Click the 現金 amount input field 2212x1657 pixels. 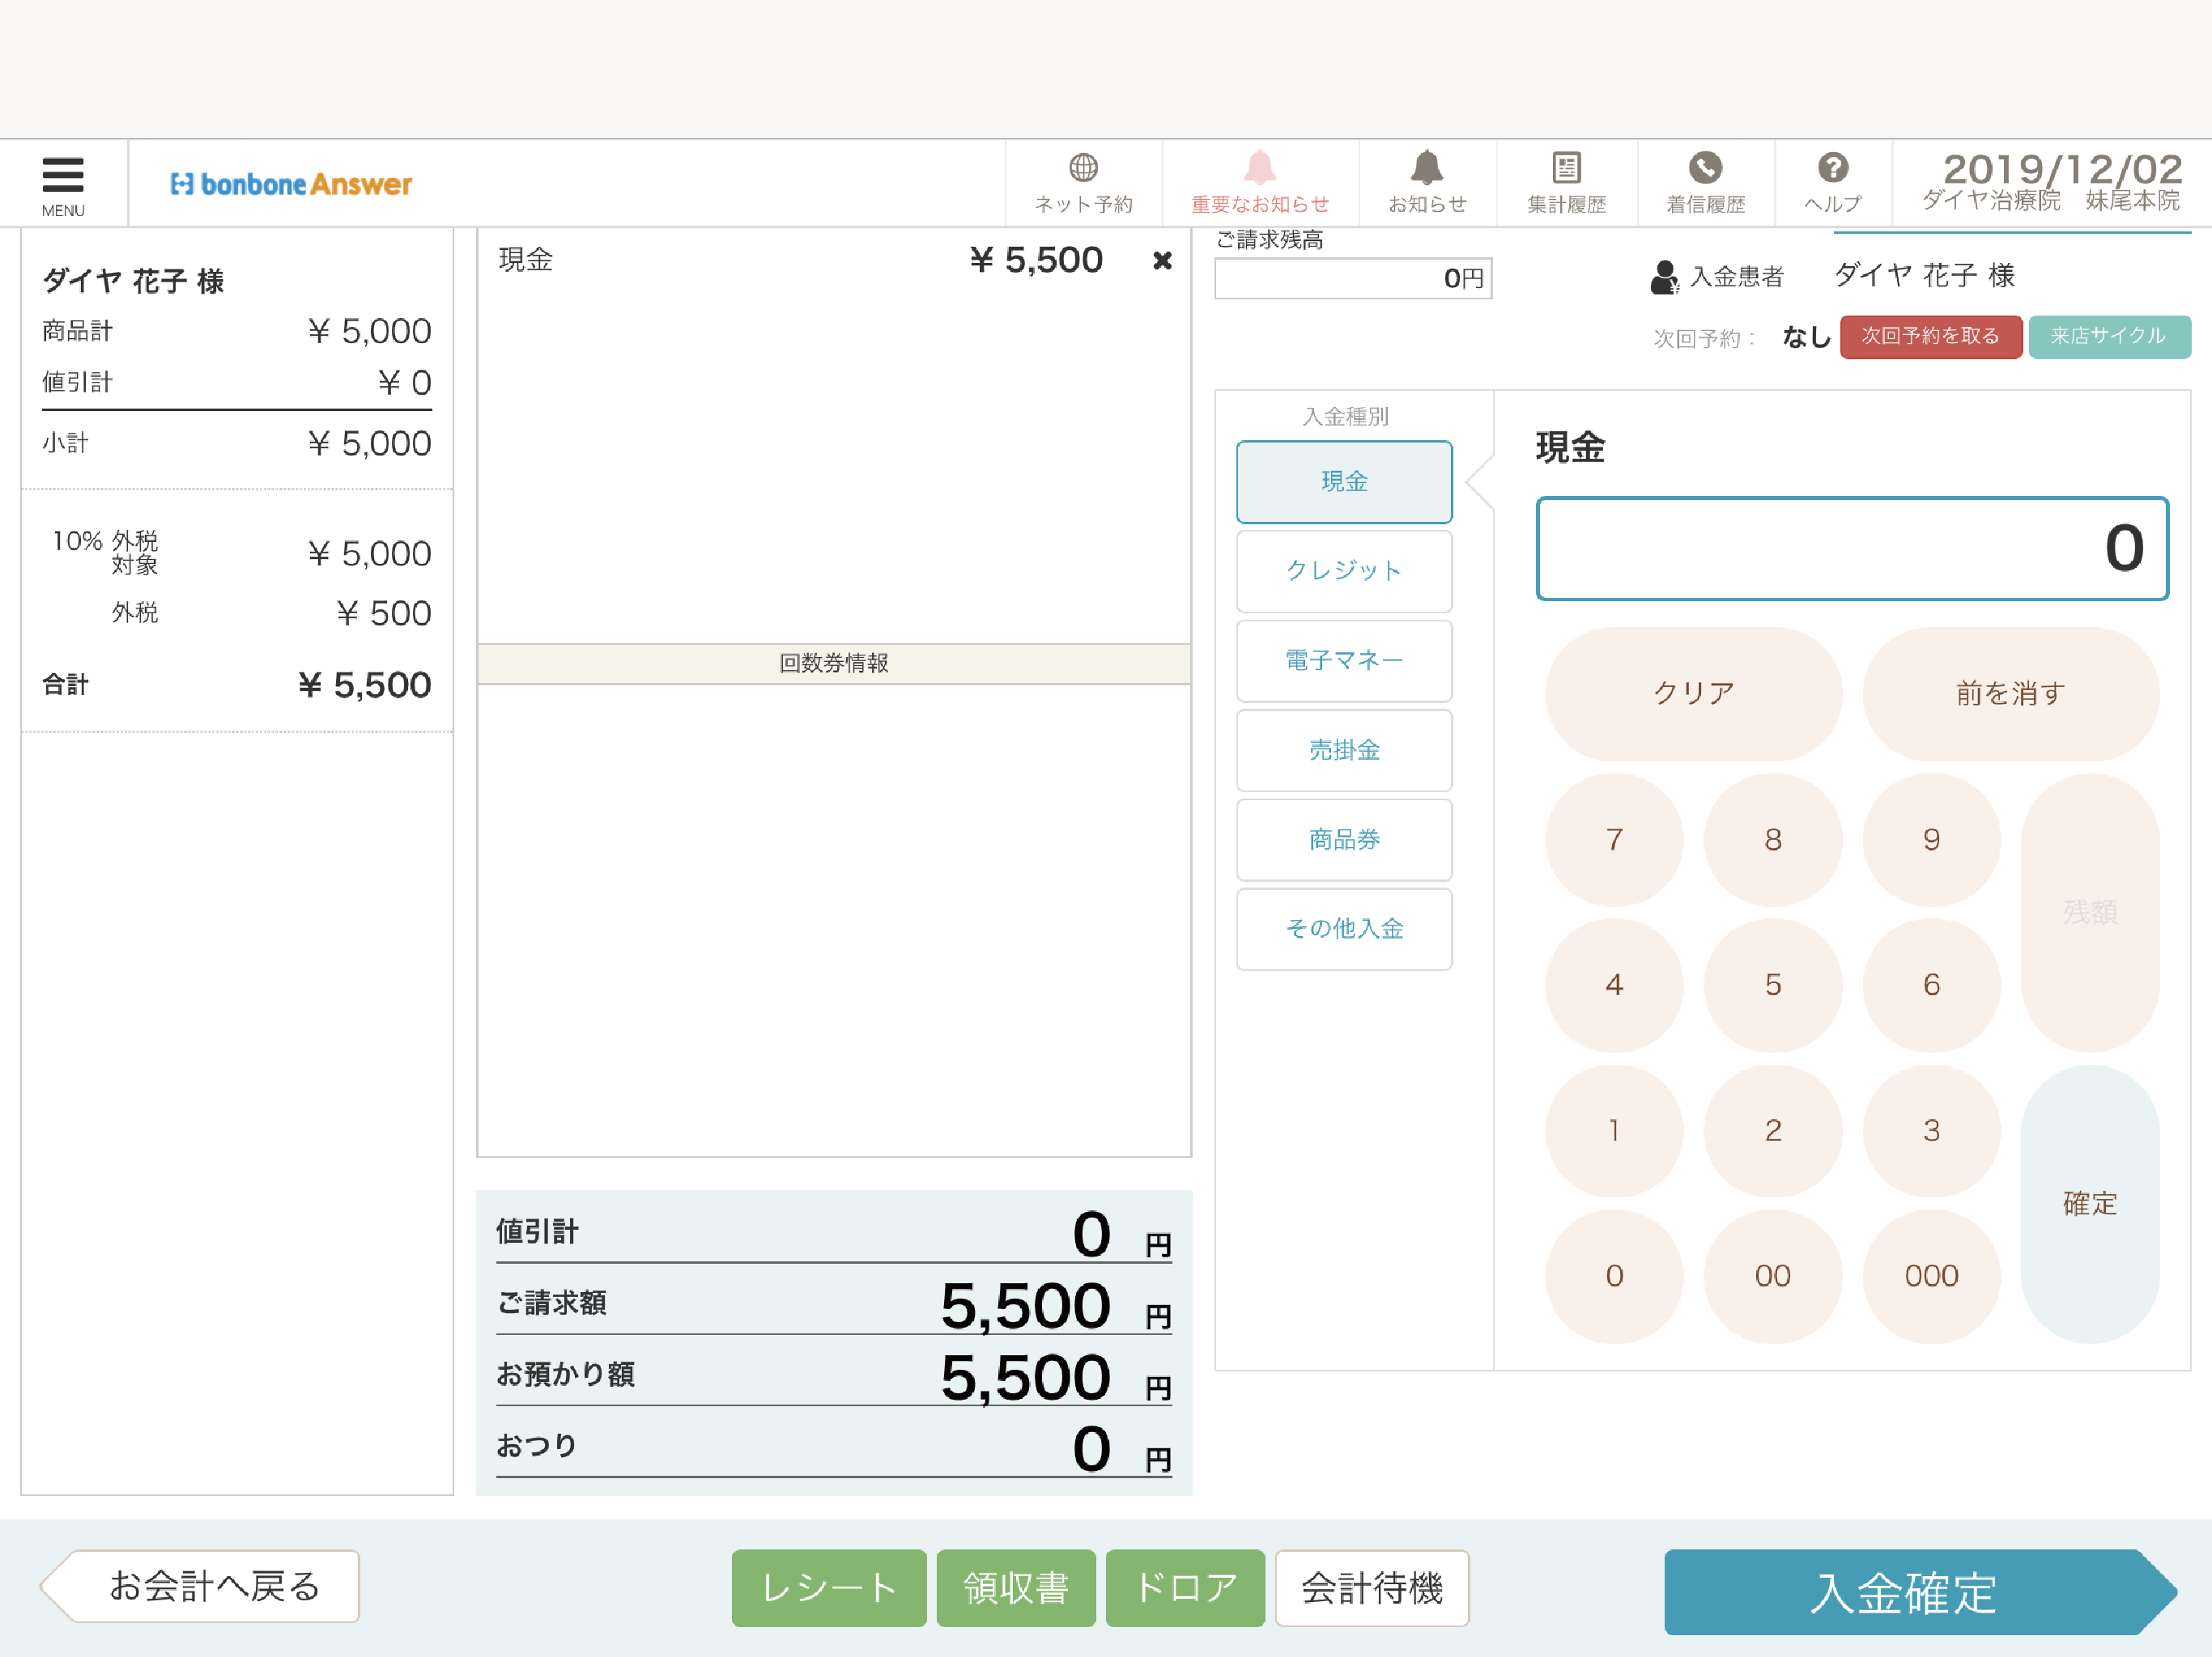pyautogui.click(x=1852, y=549)
